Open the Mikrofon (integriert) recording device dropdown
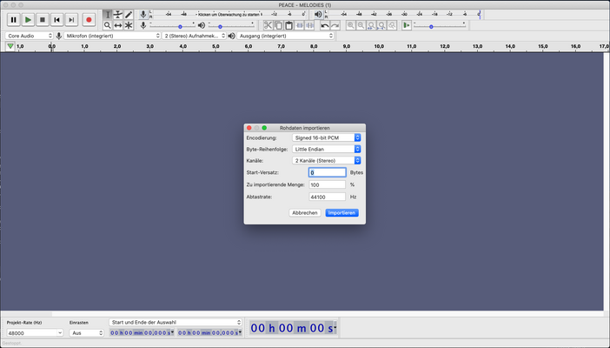This screenshot has width=610, height=348. [x=112, y=36]
